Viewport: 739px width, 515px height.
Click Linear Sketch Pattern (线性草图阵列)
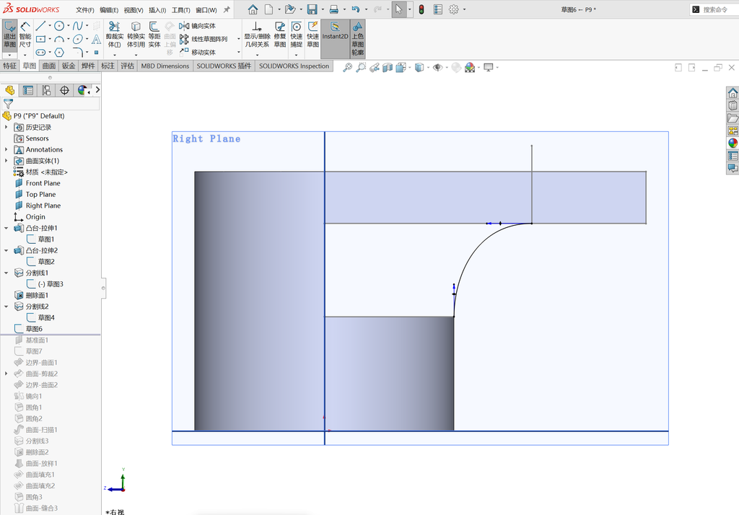pos(203,39)
